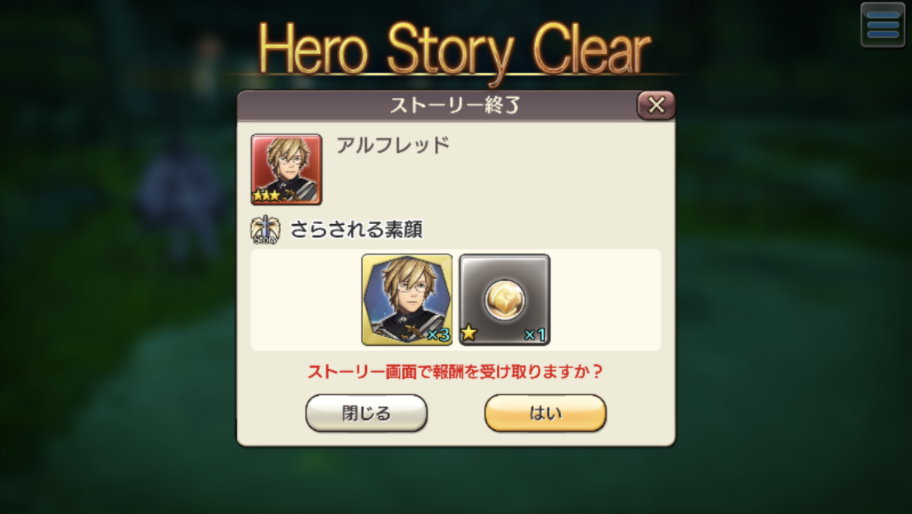Confirm with the はい button
This screenshot has height=514, width=912.
pos(545,413)
